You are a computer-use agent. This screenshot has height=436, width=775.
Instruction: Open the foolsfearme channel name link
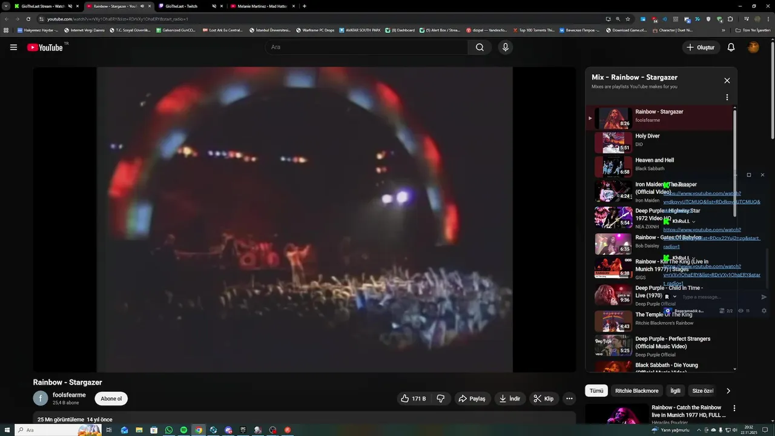coord(69,395)
